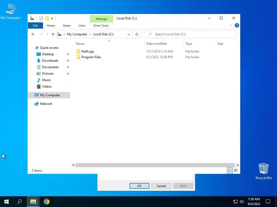The image size is (277, 207).
Task: Click the pin icon next to Pictures
Action: [x=68, y=74]
